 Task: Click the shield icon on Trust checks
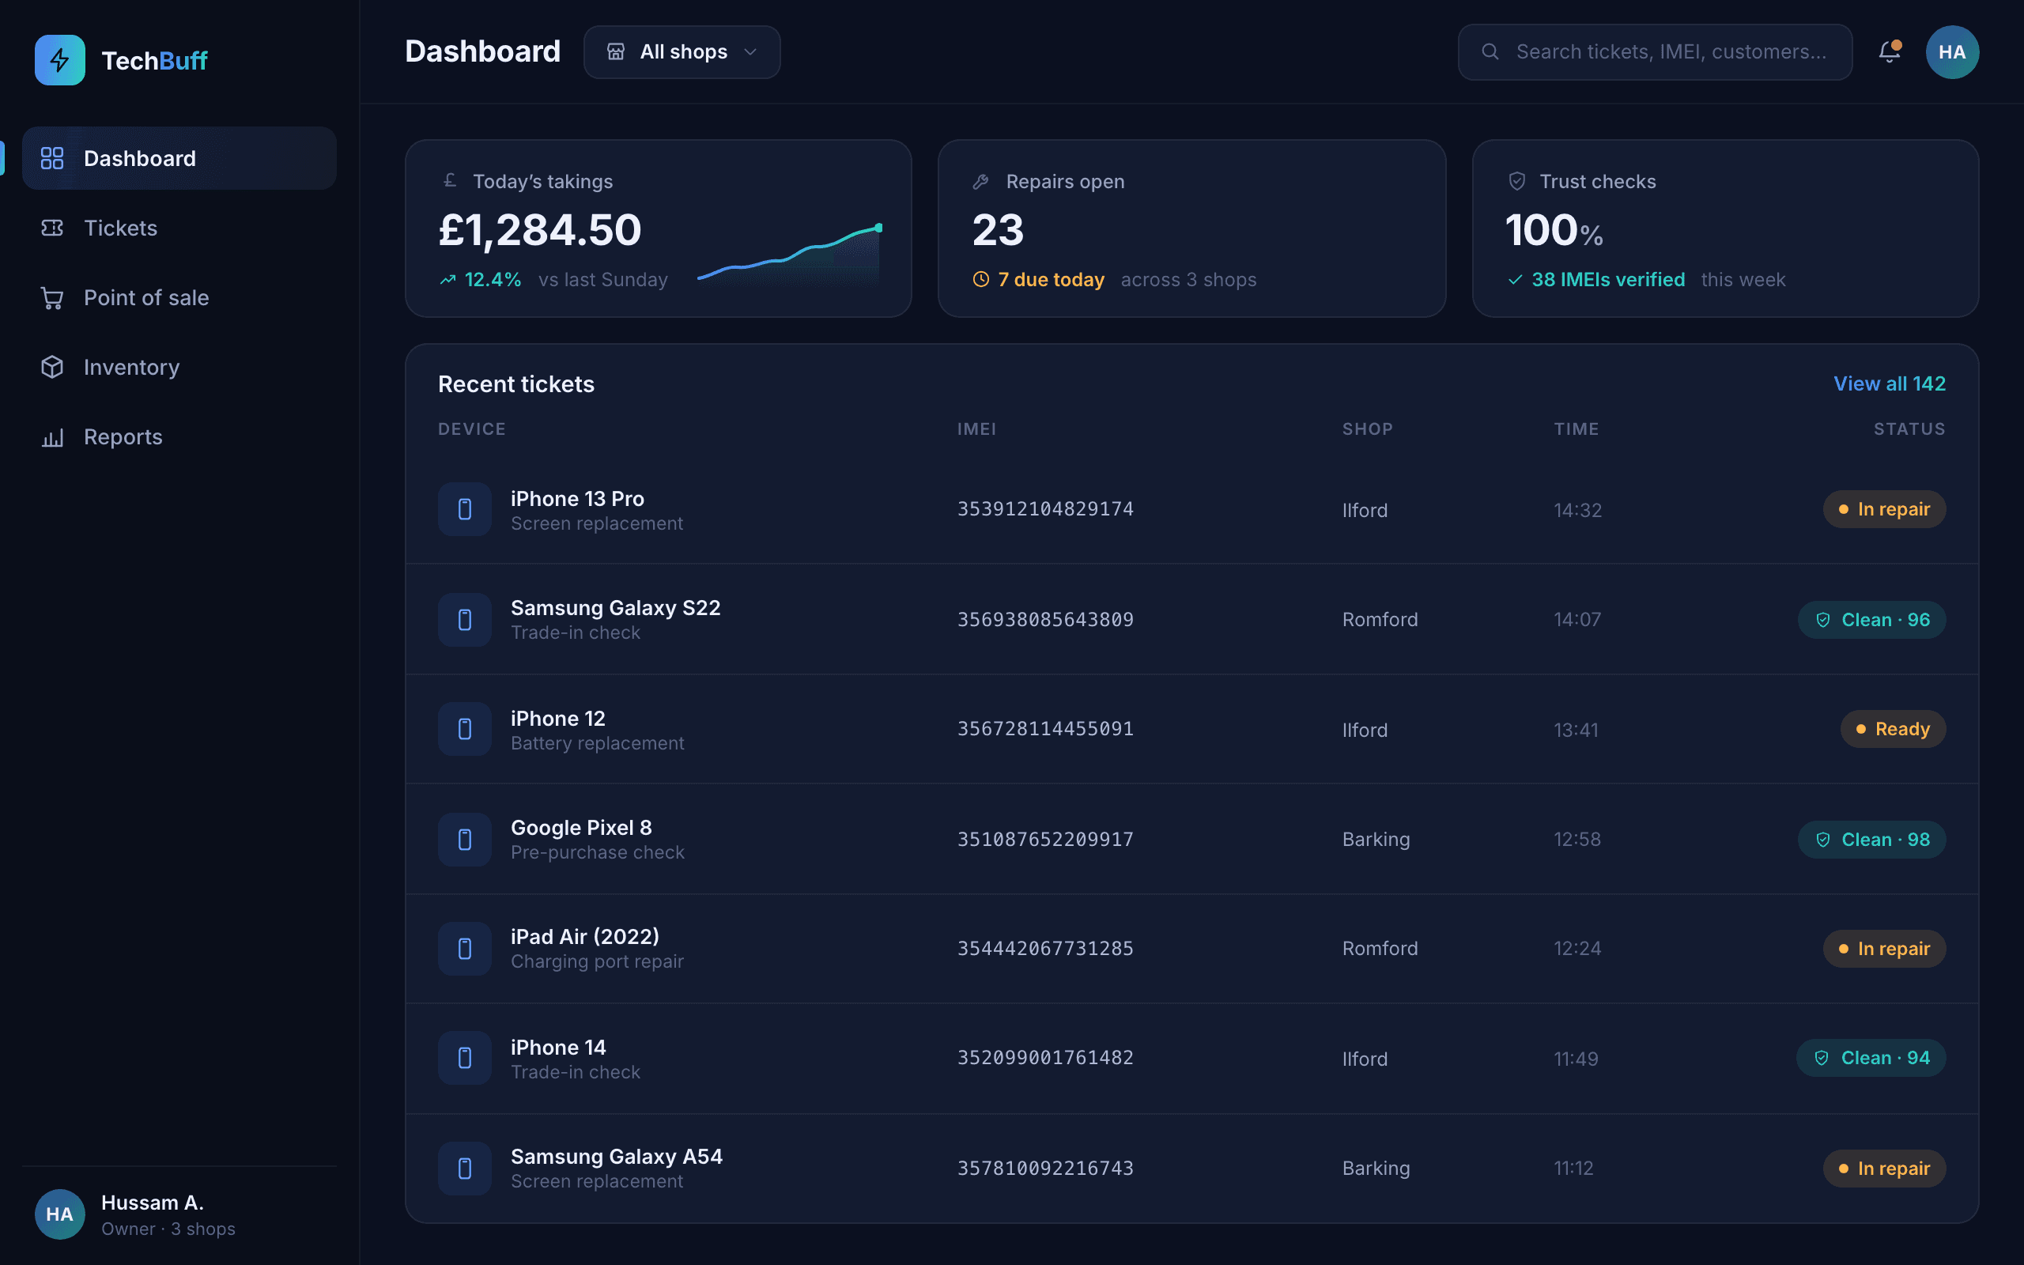coord(1516,182)
